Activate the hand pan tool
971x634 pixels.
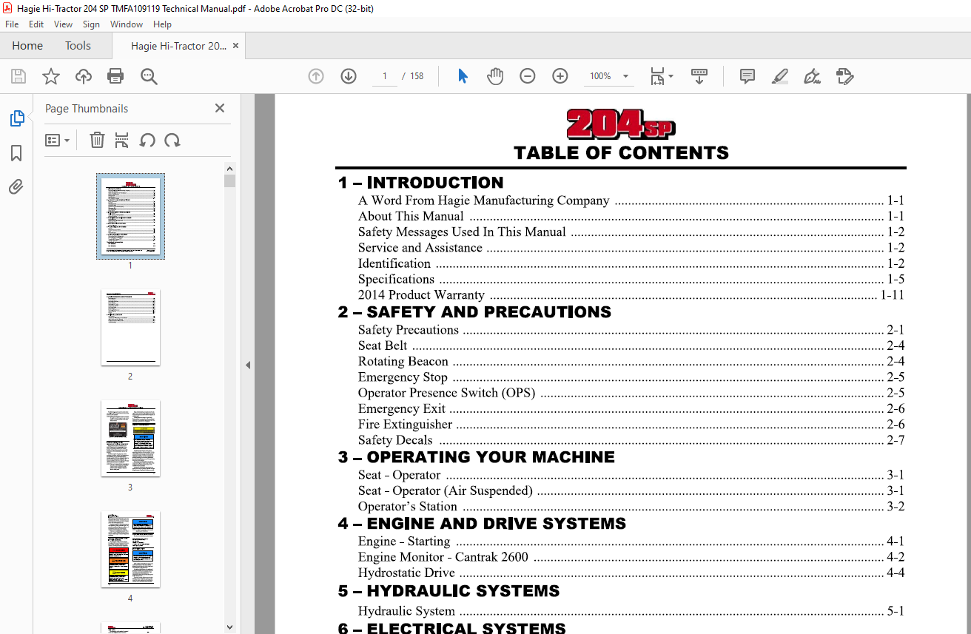pyautogui.click(x=494, y=76)
